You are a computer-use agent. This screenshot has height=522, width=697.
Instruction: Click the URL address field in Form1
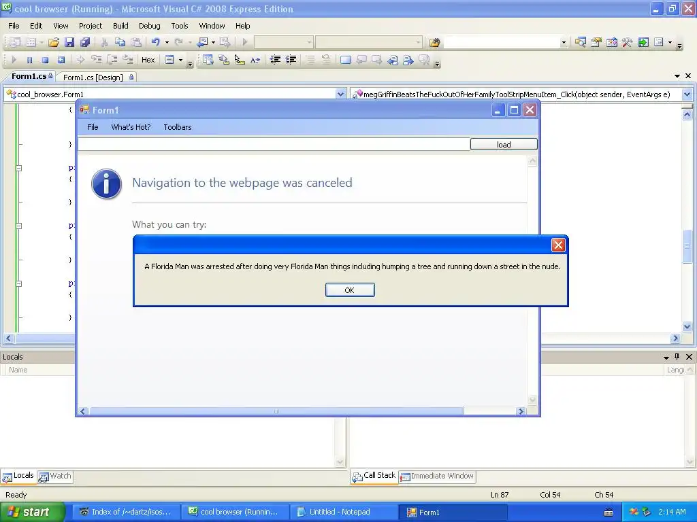tap(274, 144)
